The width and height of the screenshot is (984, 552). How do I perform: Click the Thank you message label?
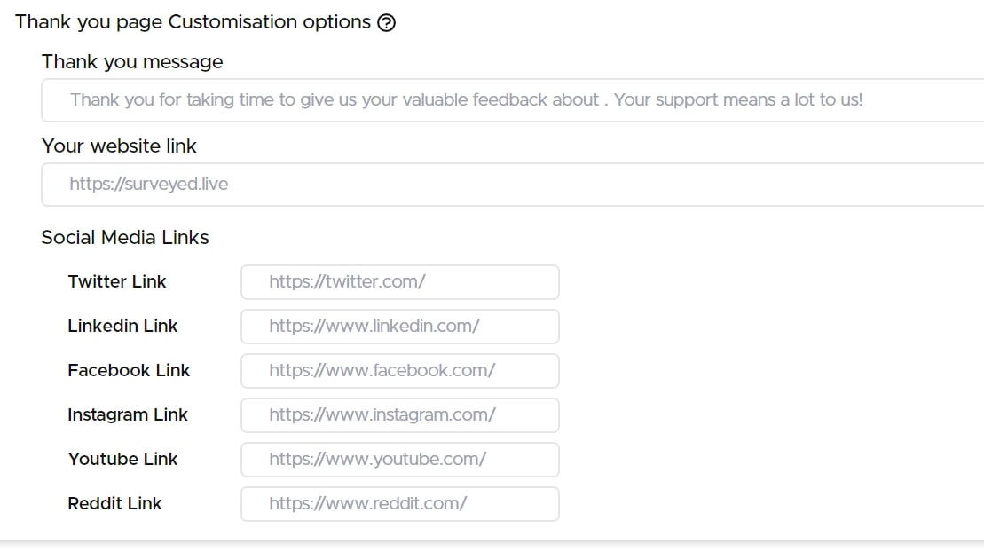coord(131,62)
